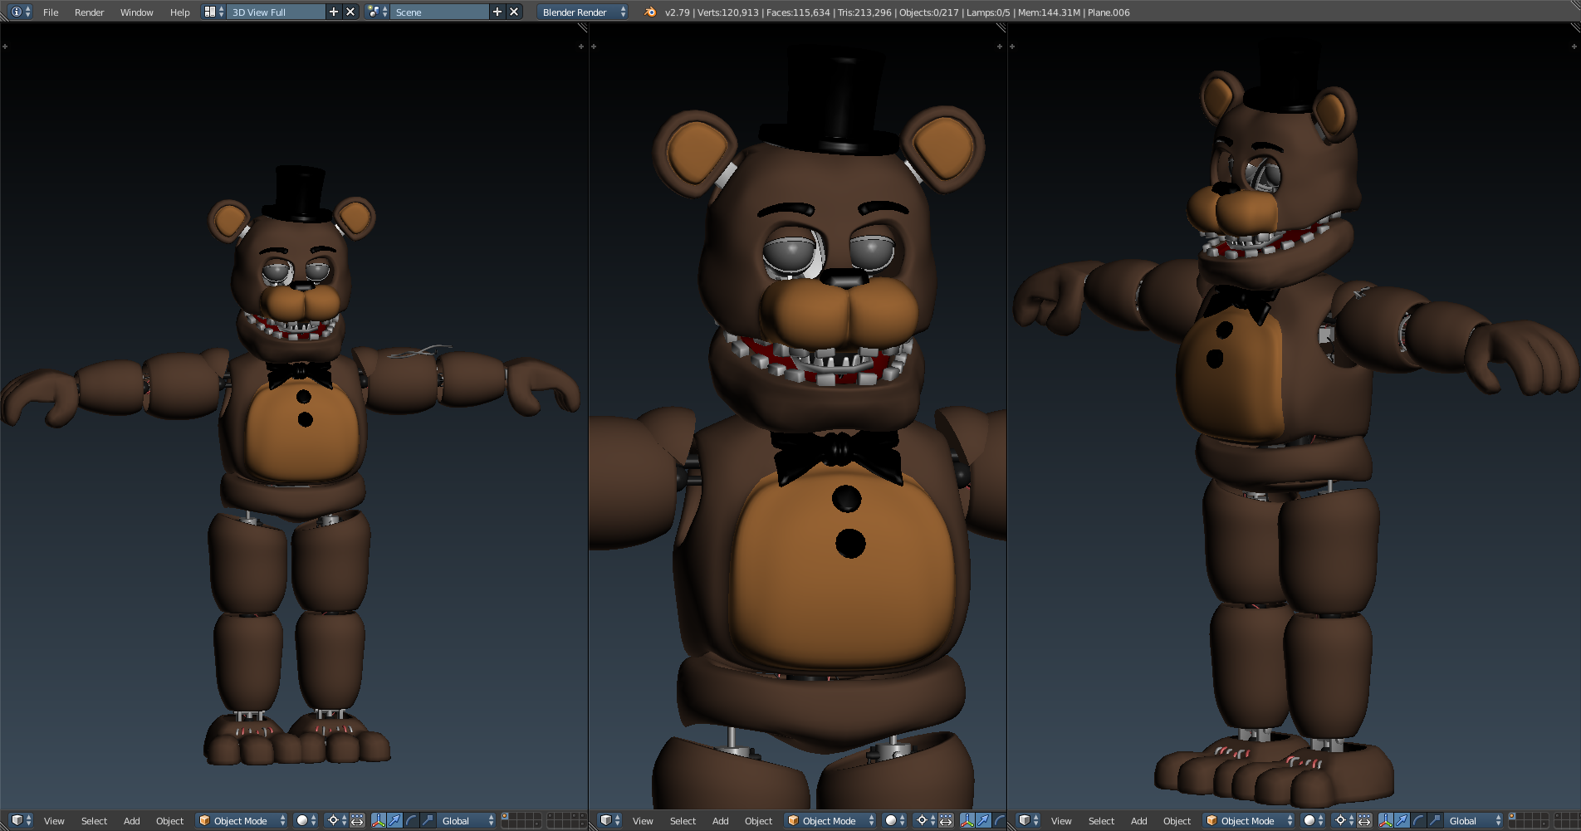Expand middle viewport properties plus icon

(1000, 46)
